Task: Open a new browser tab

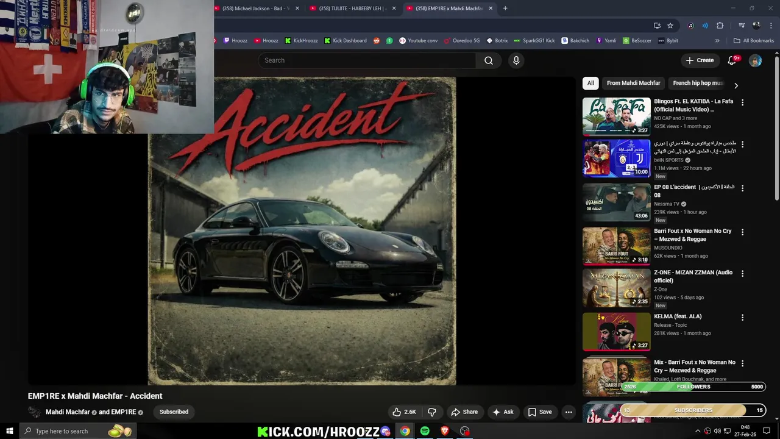Action: click(505, 9)
